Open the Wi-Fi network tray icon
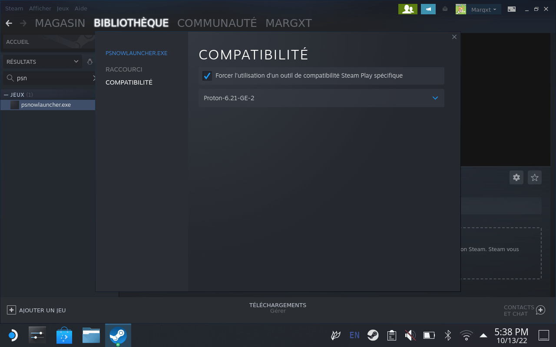Viewport: 556px width, 347px height. 467,335
